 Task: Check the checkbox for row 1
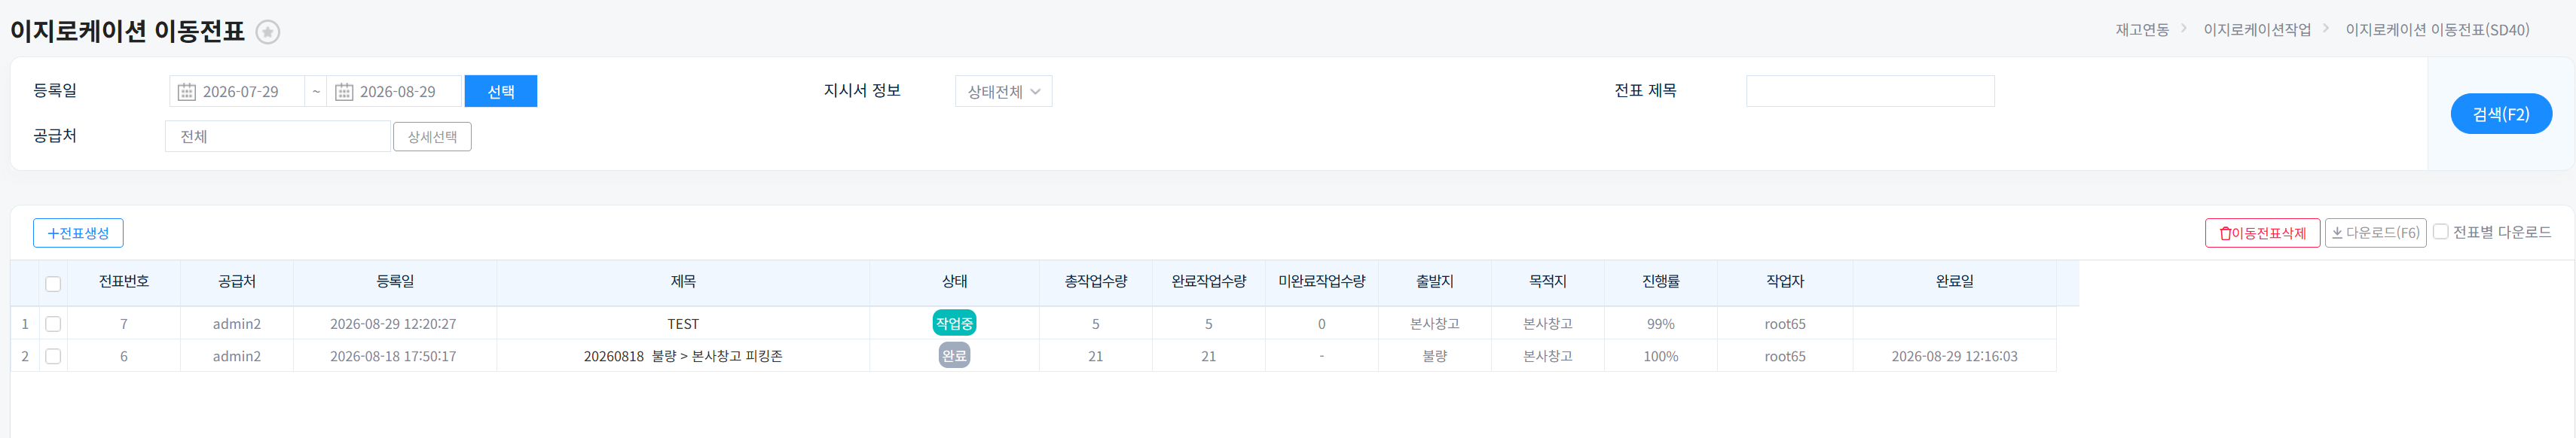click(x=53, y=324)
